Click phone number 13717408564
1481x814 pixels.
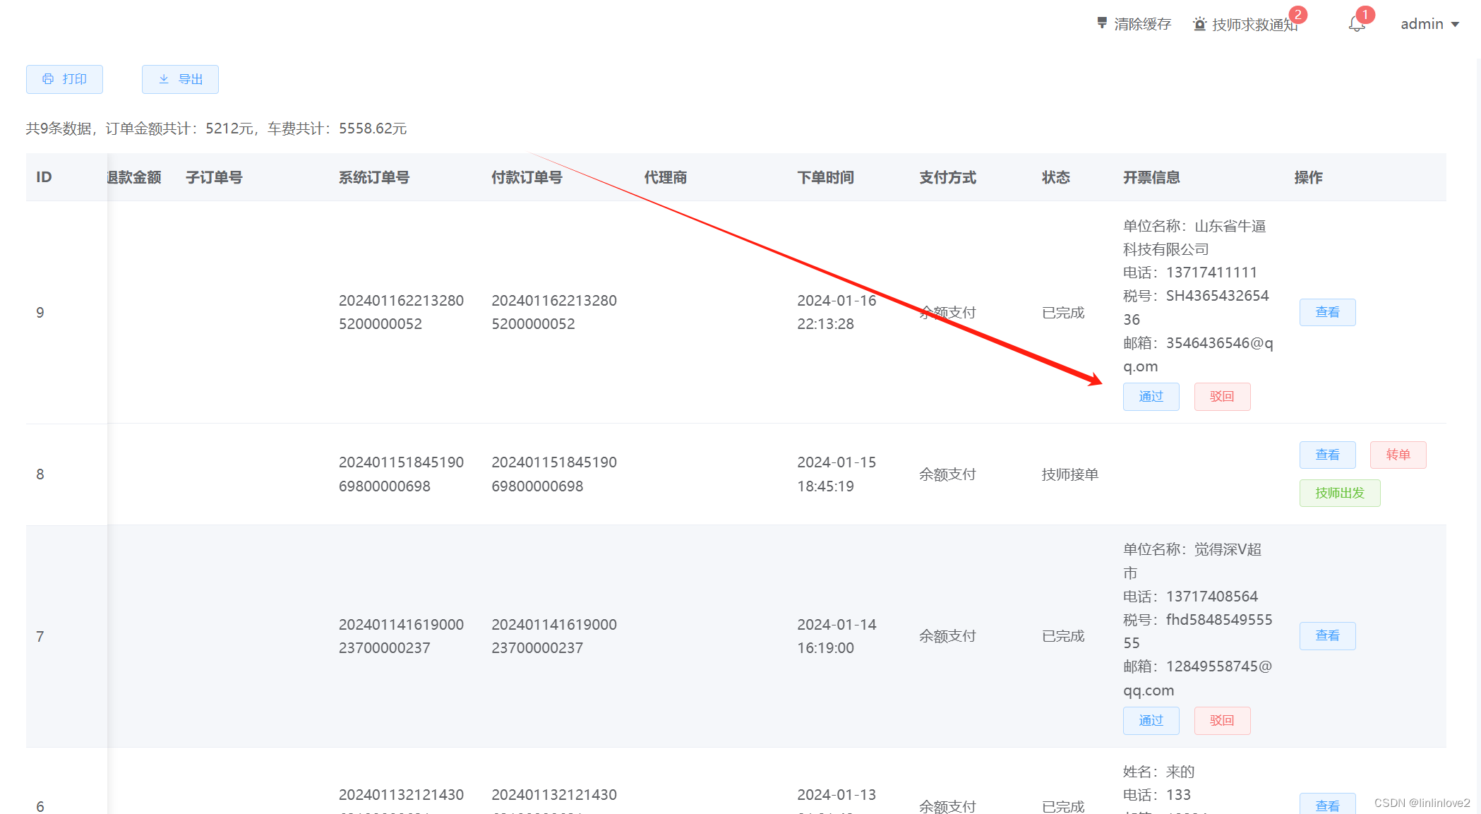1211,597
